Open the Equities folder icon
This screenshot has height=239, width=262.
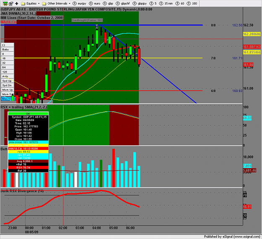click(x=23, y=3)
